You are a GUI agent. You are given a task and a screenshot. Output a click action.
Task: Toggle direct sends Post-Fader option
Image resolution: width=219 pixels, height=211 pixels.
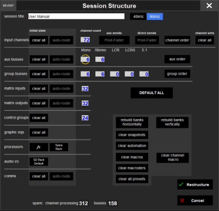coord(147,40)
